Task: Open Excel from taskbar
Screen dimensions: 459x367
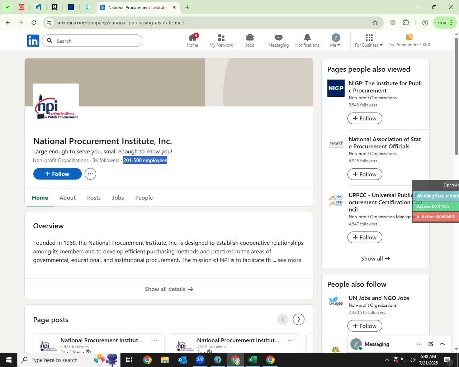Action: click(x=253, y=360)
